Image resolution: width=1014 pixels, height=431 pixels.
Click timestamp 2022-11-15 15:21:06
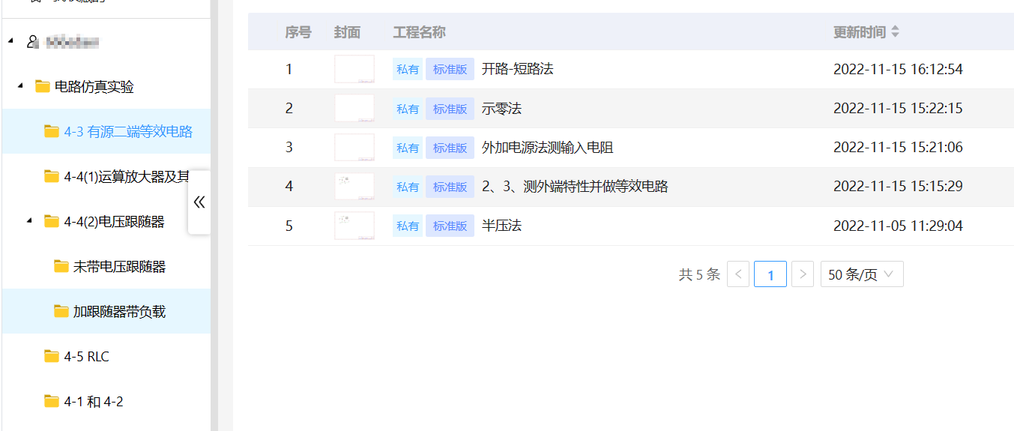pyautogui.click(x=898, y=148)
